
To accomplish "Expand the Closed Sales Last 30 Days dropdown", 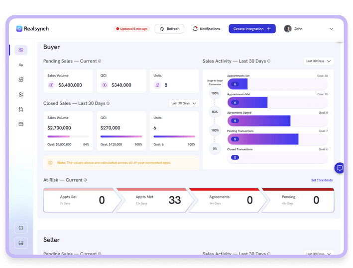I will (x=184, y=103).
